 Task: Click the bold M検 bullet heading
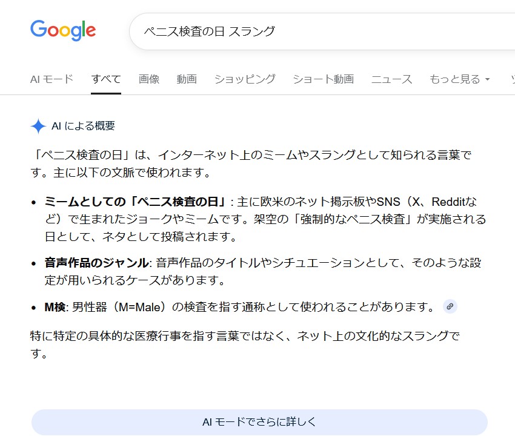click(x=55, y=307)
